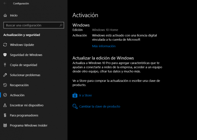Click the 'Configuración' window title

pyautogui.click(x=21, y=4)
